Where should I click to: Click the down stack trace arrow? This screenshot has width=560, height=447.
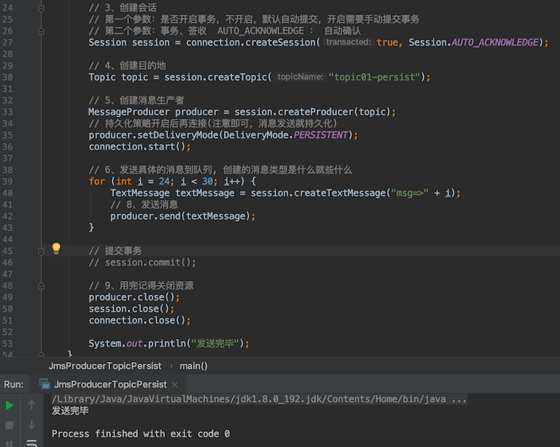32,425
